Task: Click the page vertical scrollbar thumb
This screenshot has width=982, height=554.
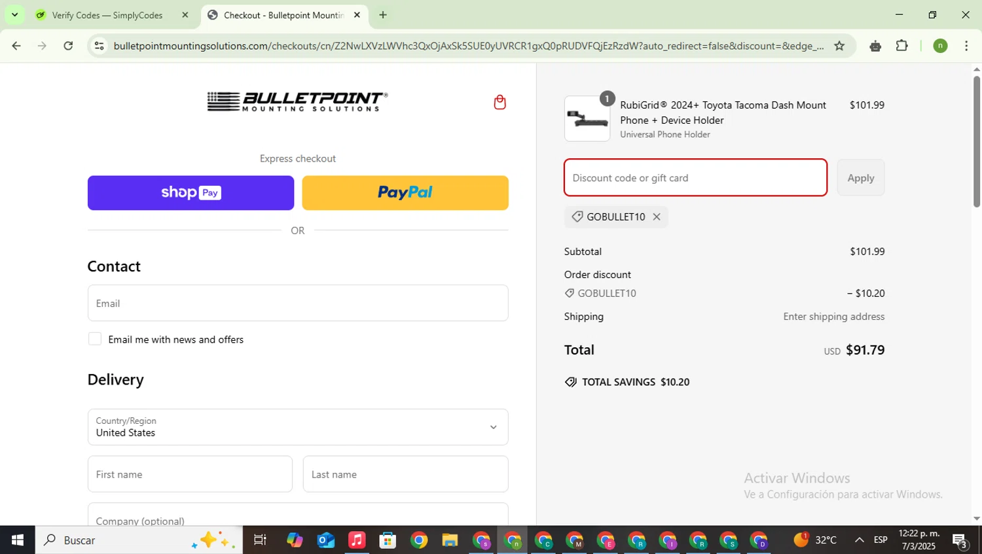Action: click(x=976, y=141)
